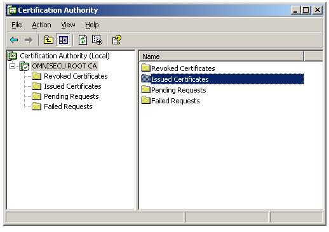Select Revoked Certificates text in list pane
This screenshot has height=232, width=329.
click(x=183, y=68)
